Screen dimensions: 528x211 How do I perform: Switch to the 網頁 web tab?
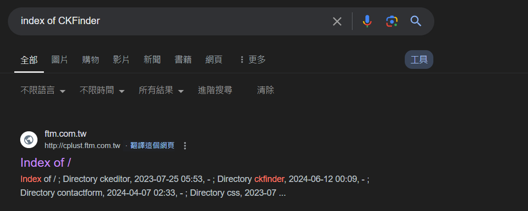pos(214,60)
